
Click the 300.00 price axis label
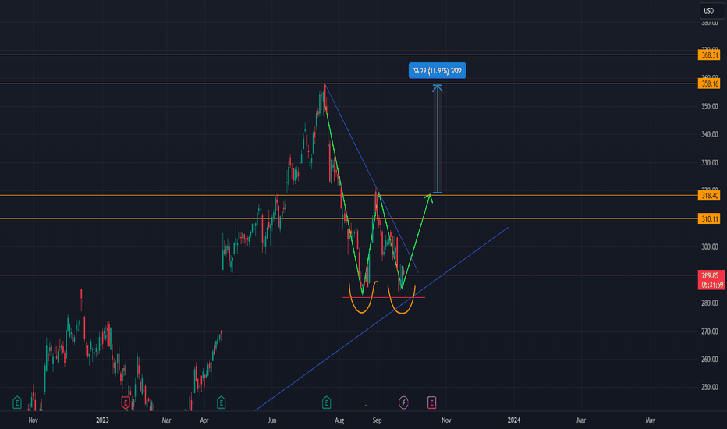click(x=710, y=246)
